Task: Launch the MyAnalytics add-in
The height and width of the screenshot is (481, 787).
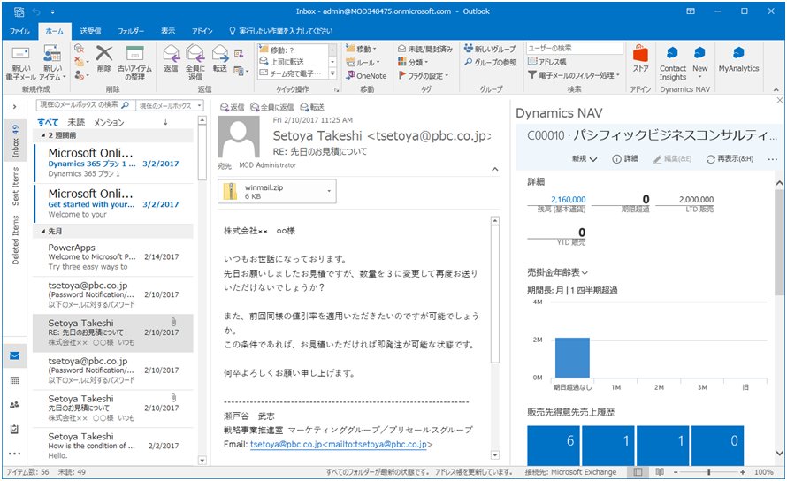Action: point(738,59)
